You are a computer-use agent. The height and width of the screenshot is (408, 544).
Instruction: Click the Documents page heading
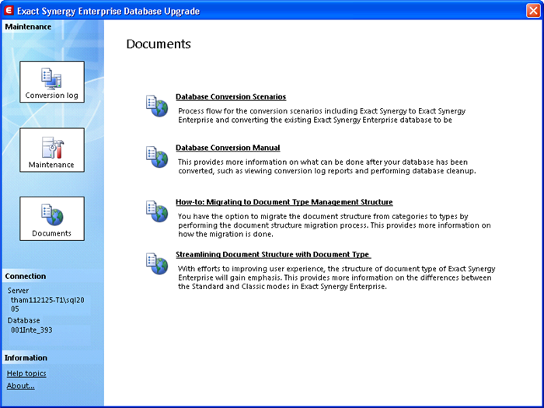pos(159,44)
